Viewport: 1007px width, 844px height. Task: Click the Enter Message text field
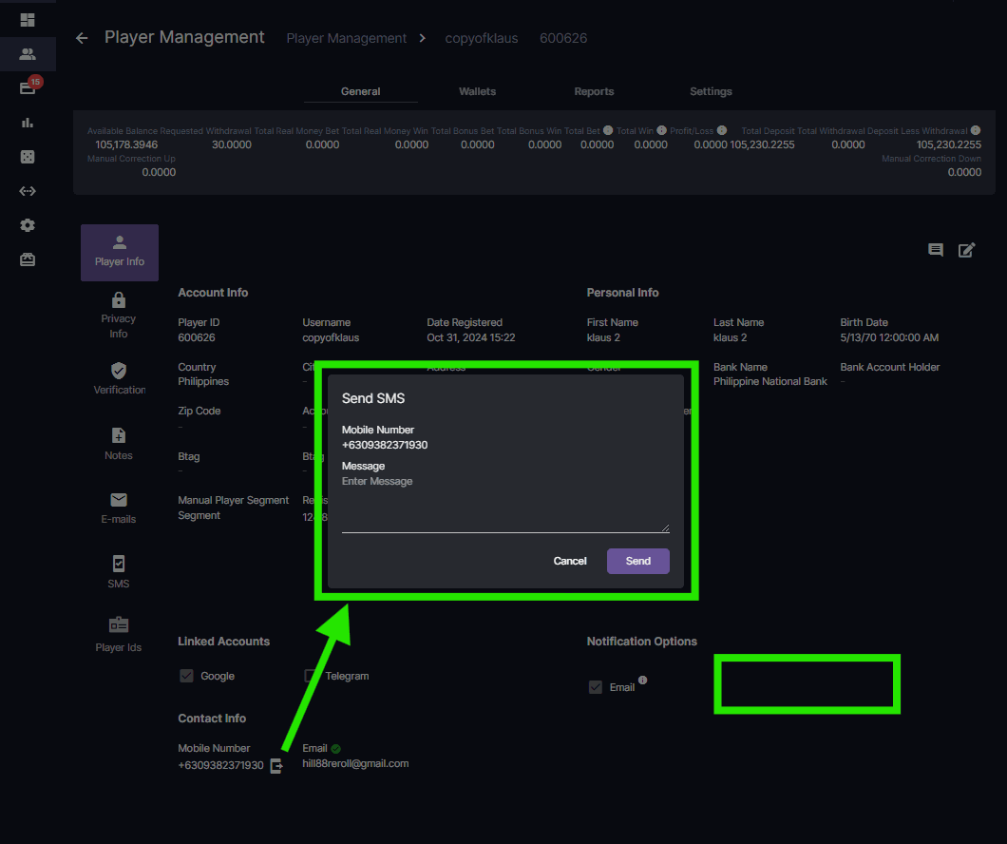tap(505, 504)
